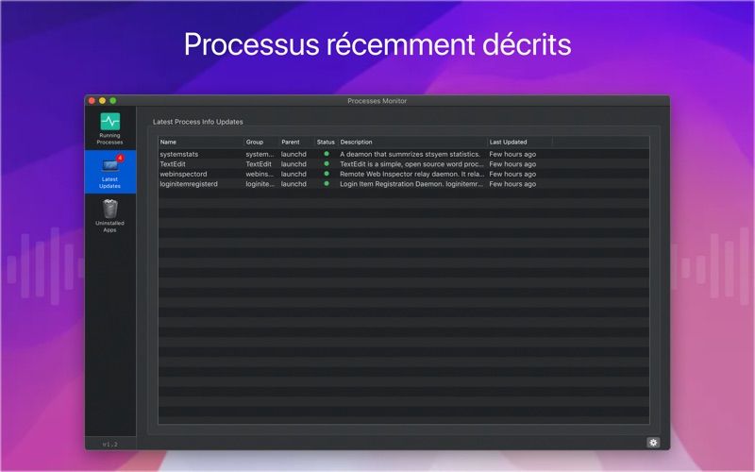Image resolution: width=755 pixels, height=472 pixels.
Task: Click the 'loginite...' group cell
Action: (x=260, y=184)
